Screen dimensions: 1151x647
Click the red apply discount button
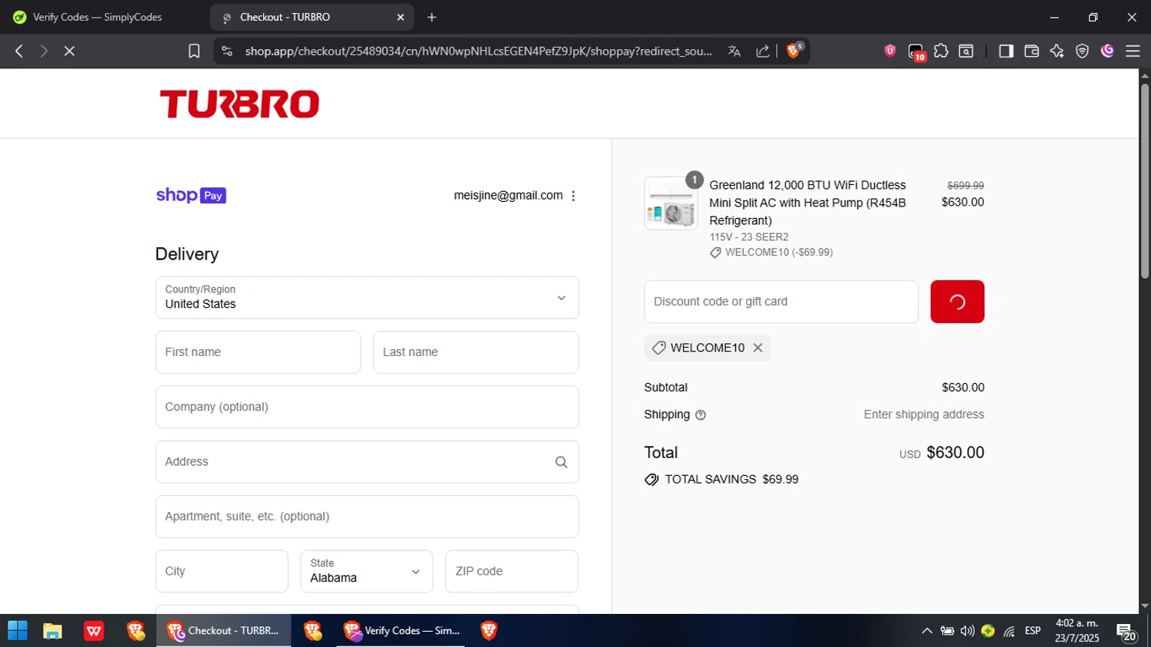(x=957, y=302)
